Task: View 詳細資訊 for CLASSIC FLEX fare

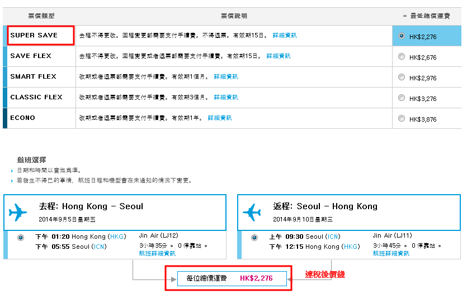Action: [226, 98]
